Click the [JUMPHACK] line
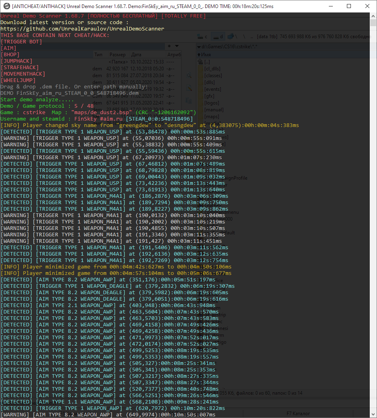The width and height of the screenshot is (377, 418). (x=16, y=61)
